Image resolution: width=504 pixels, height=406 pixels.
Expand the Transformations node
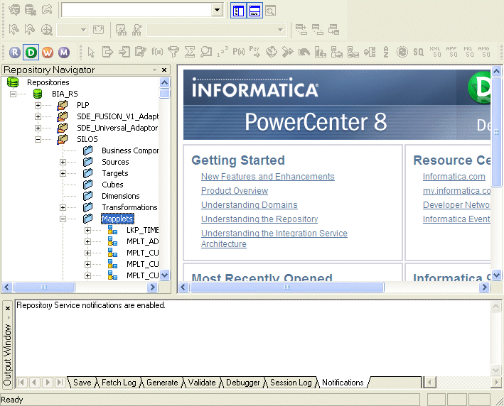(63, 207)
